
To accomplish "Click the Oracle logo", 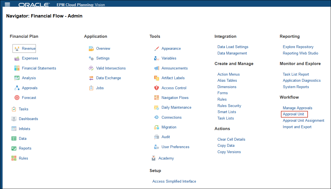I will (34, 5).
